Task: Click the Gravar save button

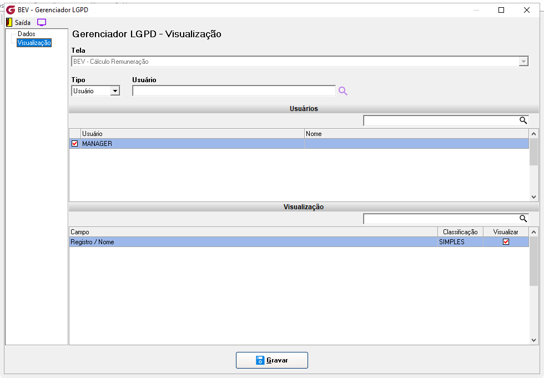Action: point(271,360)
